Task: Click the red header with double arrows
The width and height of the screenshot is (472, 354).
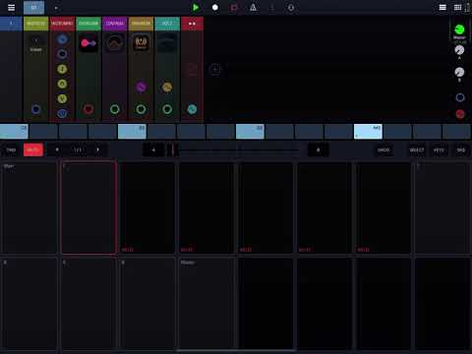Action: point(192,24)
